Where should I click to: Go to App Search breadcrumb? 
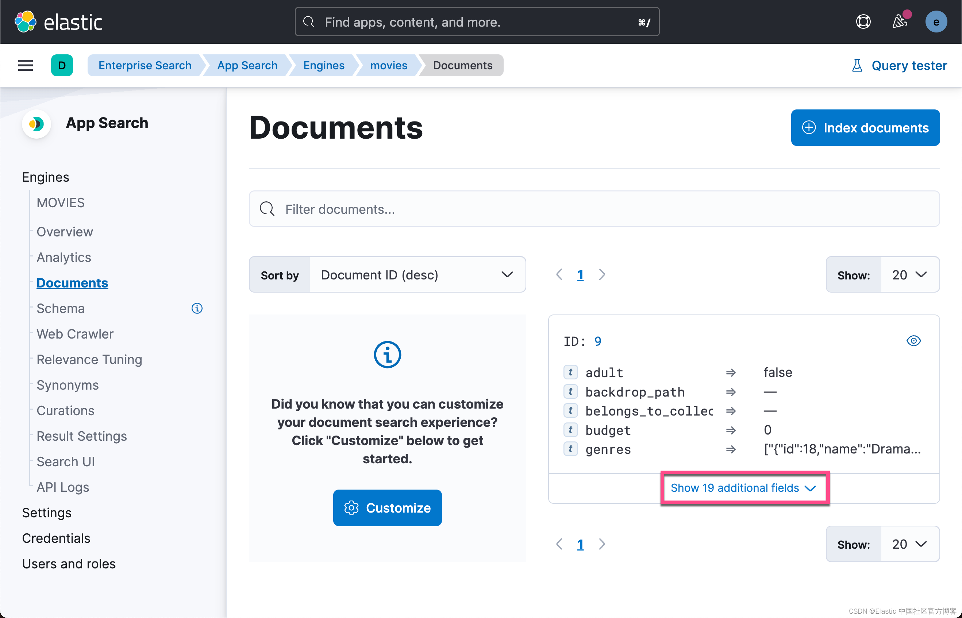247,65
